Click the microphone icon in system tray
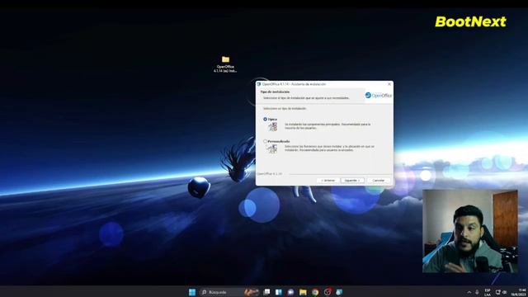Screen dimensions: 528x297 pos(477,292)
